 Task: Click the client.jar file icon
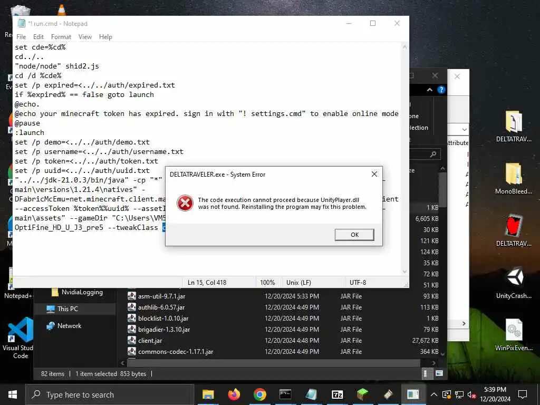pos(131,340)
